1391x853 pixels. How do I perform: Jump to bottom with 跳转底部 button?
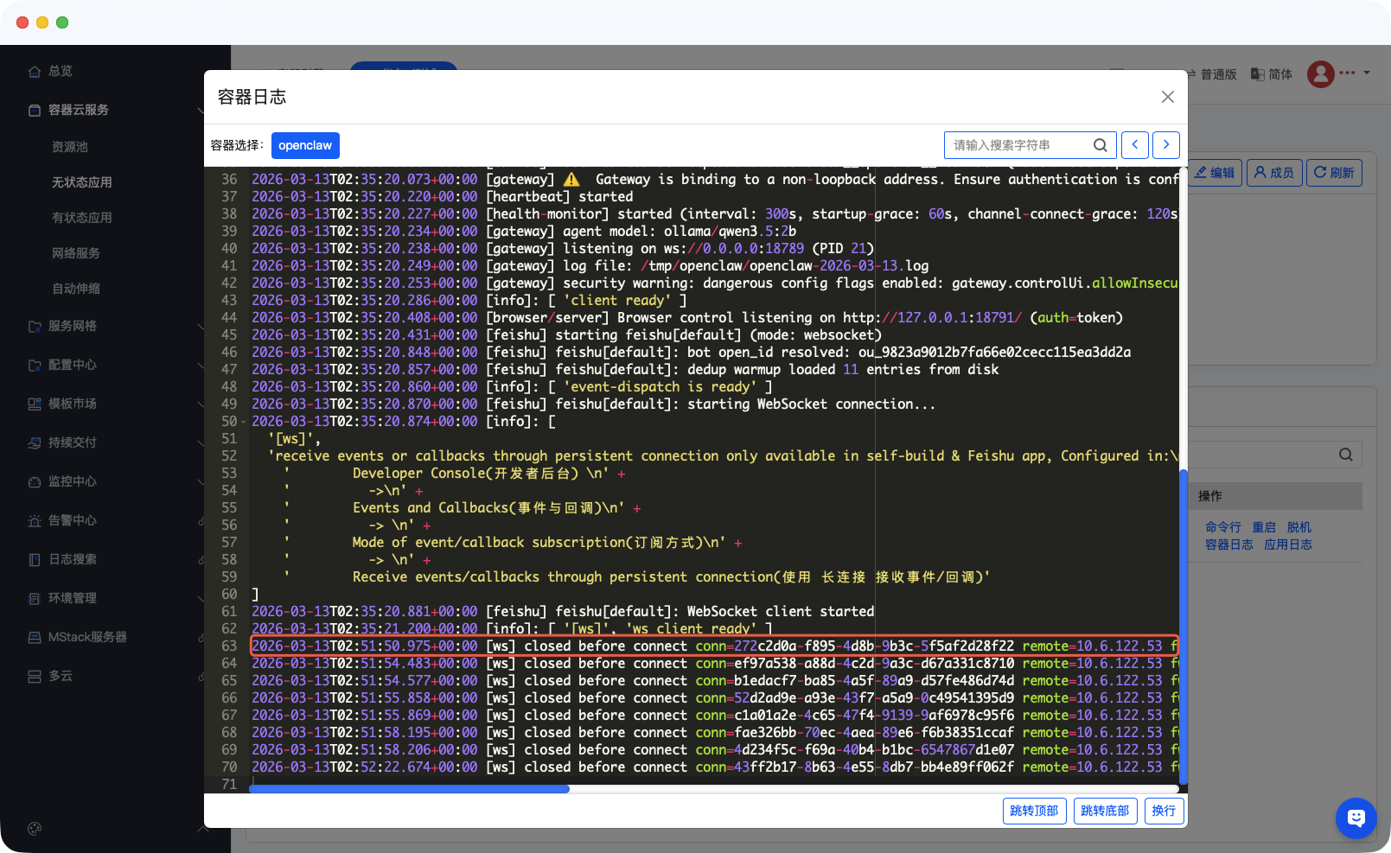pyautogui.click(x=1105, y=811)
